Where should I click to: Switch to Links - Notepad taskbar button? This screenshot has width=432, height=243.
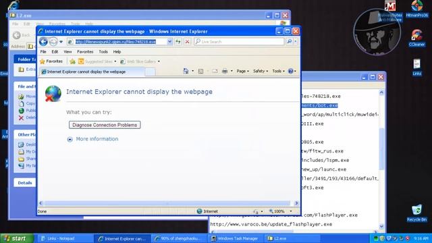(x=65, y=238)
